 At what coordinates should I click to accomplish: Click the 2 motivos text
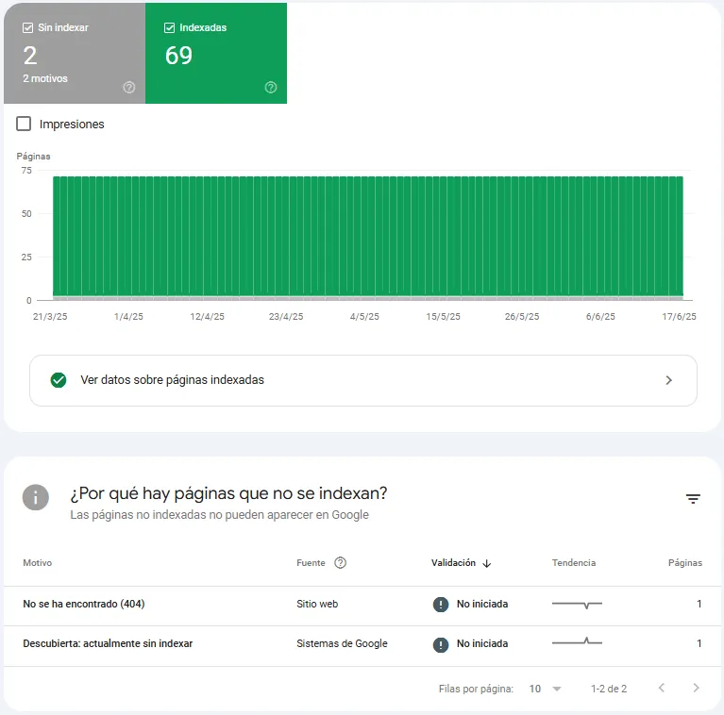click(x=45, y=78)
